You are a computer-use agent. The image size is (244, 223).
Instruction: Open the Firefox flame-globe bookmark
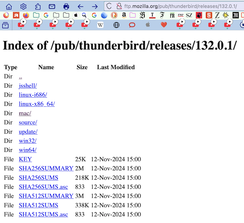tap(26, 15)
